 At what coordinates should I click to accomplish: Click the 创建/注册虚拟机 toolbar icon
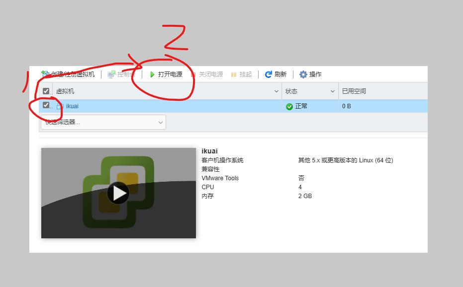[x=44, y=74]
